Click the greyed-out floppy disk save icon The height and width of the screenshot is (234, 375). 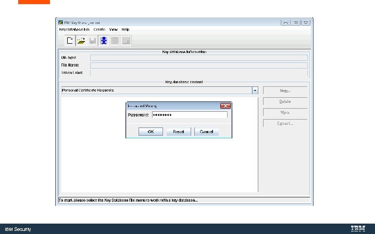pyautogui.click(x=93, y=41)
